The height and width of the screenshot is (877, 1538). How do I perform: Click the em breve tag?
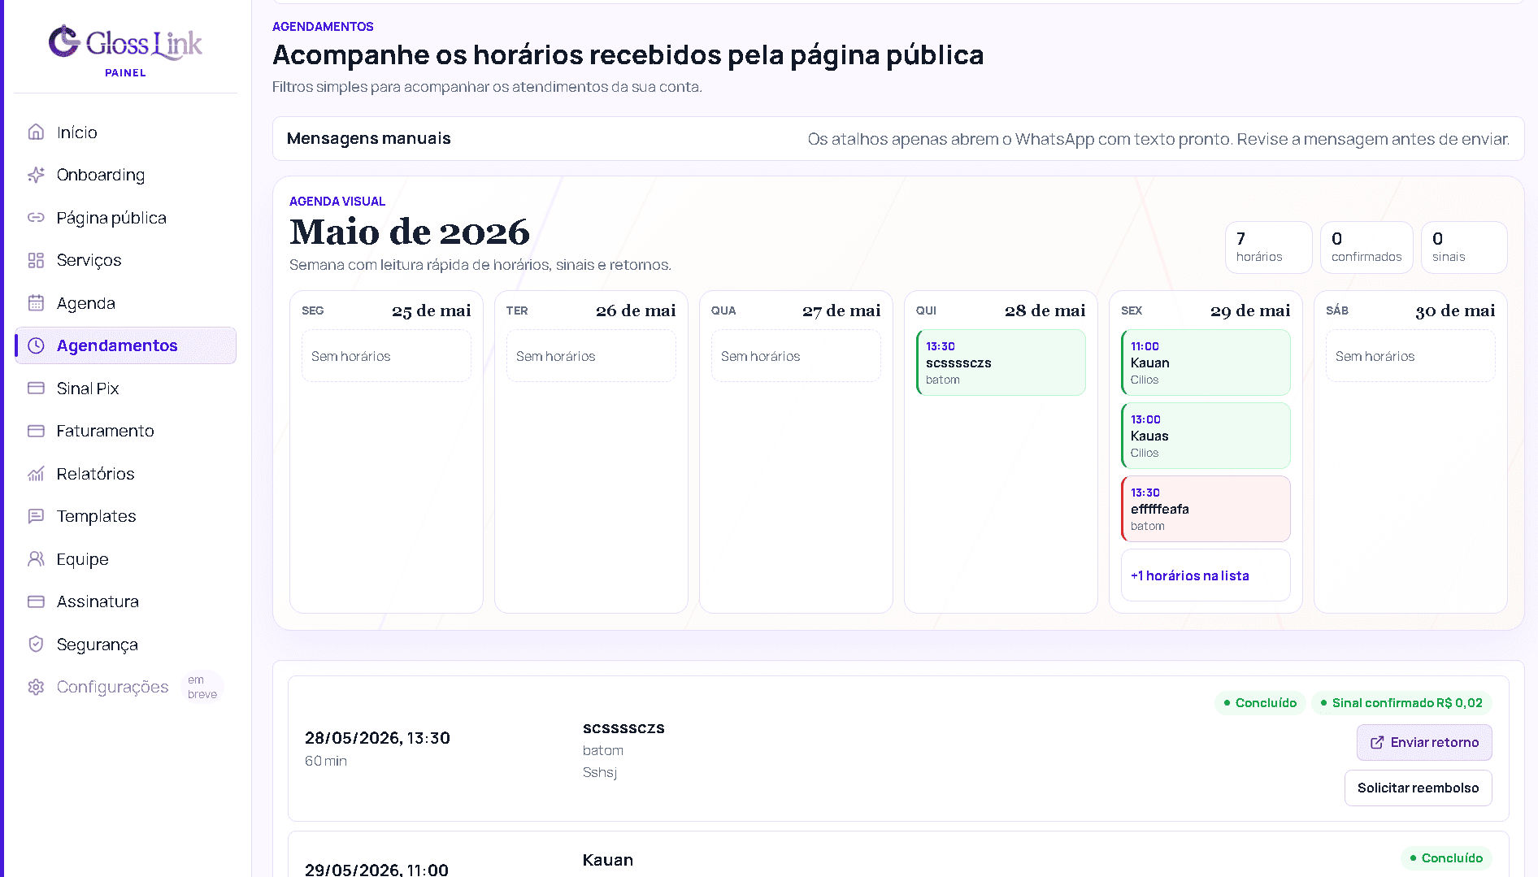click(x=202, y=687)
